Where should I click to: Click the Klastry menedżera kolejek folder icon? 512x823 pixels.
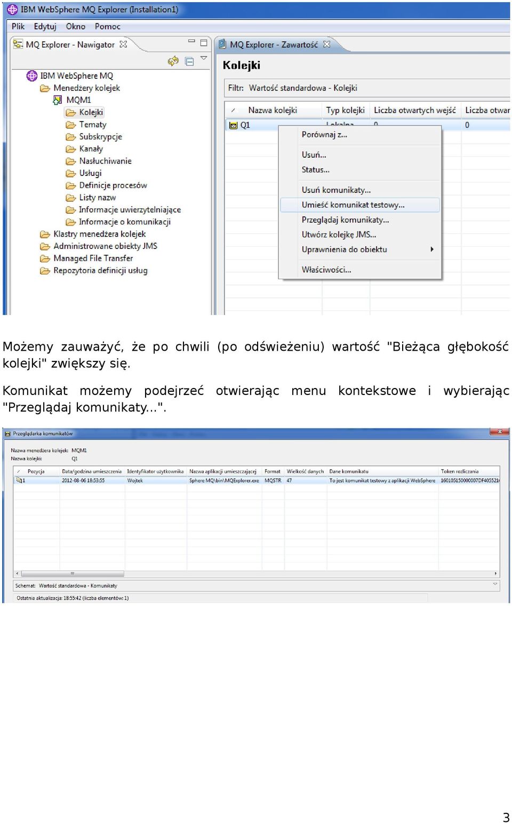click(x=45, y=235)
